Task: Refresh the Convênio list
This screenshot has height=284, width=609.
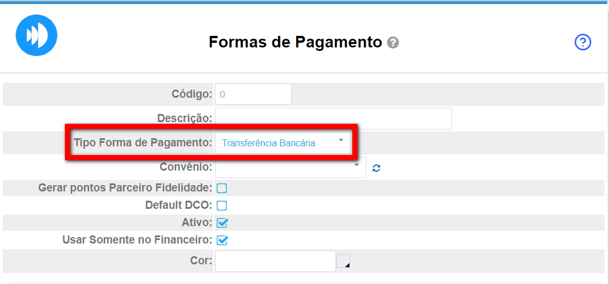Action: (x=377, y=168)
